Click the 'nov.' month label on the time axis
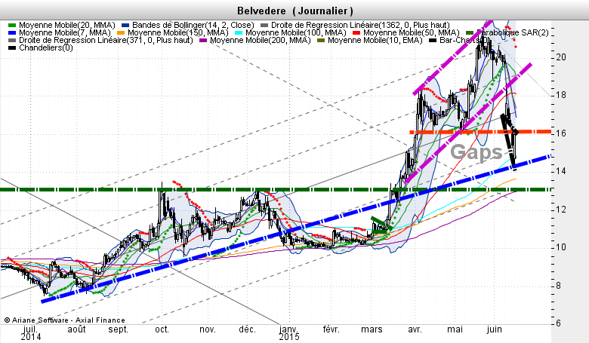 tap(208, 329)
